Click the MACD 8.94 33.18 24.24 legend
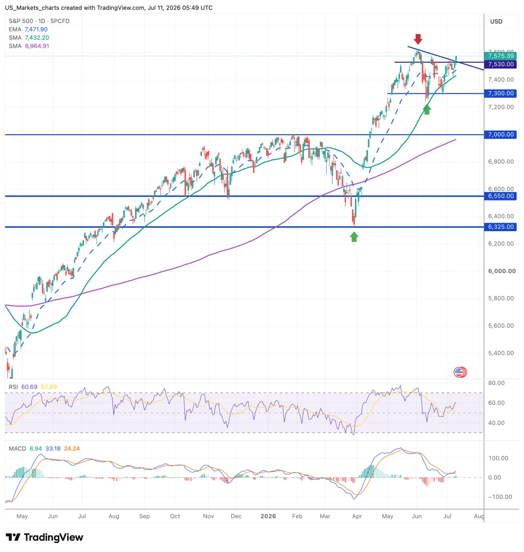The width and height of the screenshot is (524, 552). [44, 448]
